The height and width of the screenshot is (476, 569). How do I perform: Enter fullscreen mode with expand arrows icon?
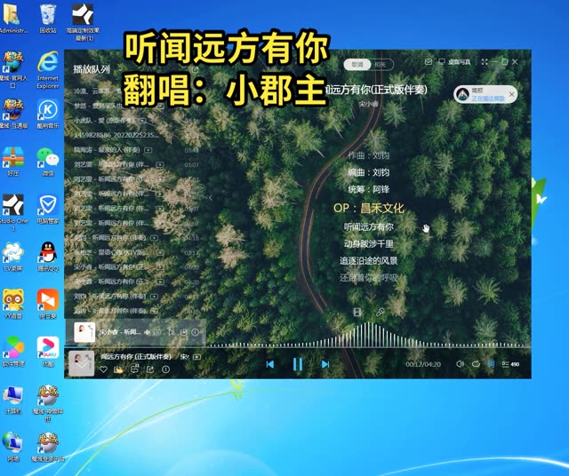(485, 62)
